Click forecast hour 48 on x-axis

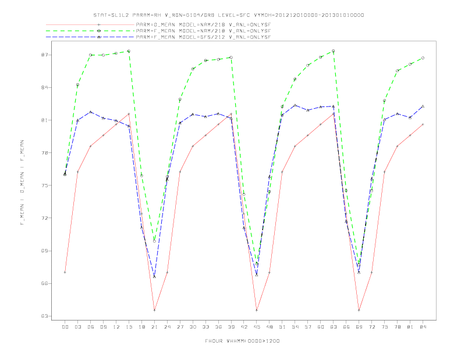point(269,327)
